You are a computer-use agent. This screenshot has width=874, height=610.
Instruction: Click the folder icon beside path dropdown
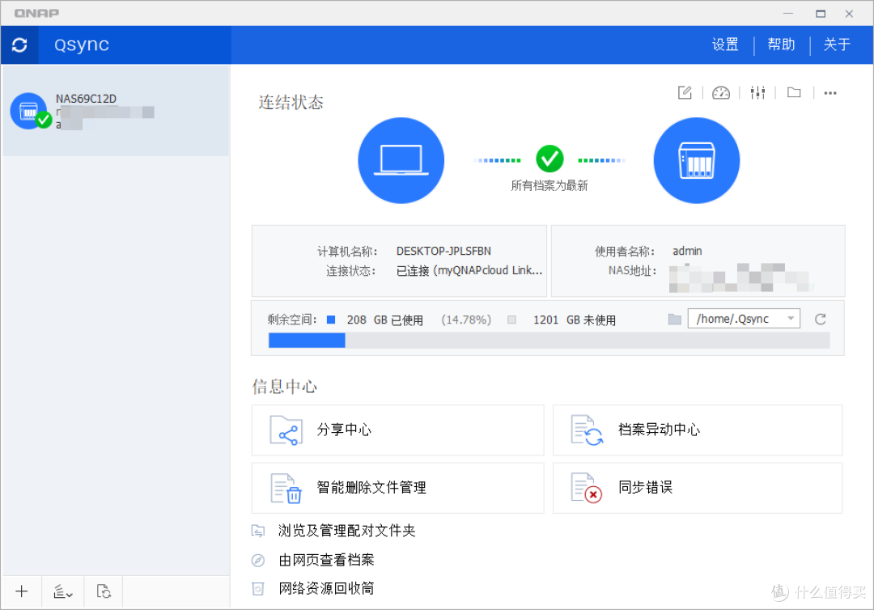[x=674, y=320]
